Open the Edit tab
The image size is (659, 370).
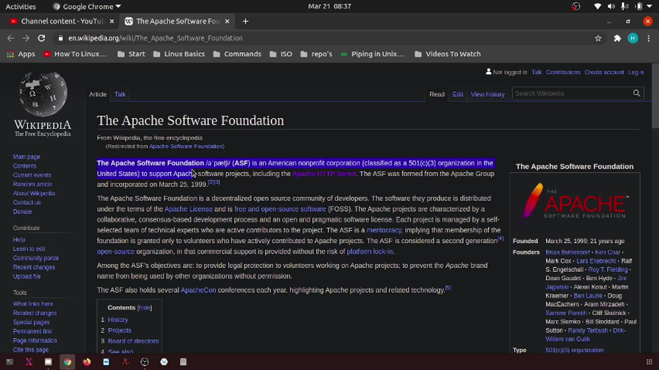pos(458,94)
